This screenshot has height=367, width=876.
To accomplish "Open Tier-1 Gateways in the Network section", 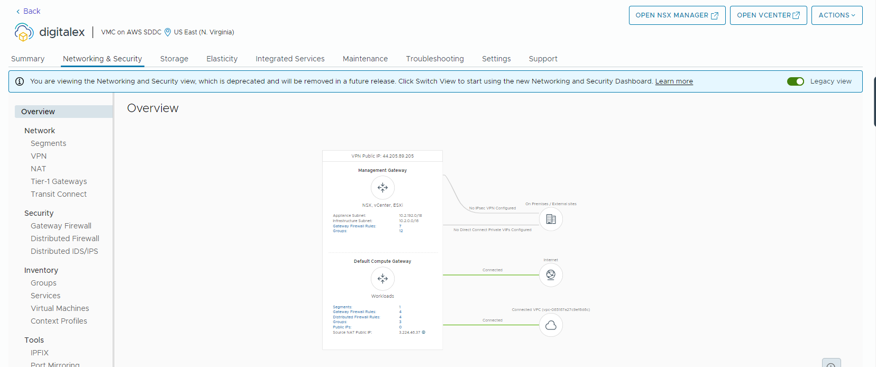I will coord(59,181).
